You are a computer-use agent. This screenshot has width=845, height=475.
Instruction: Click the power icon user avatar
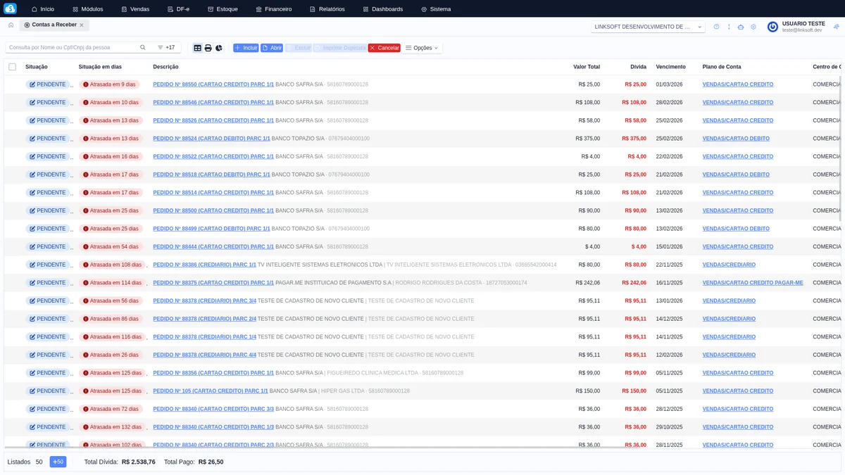click(772, 27)
